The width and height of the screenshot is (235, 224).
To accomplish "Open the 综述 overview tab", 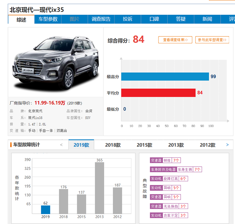I will point(21,19).
